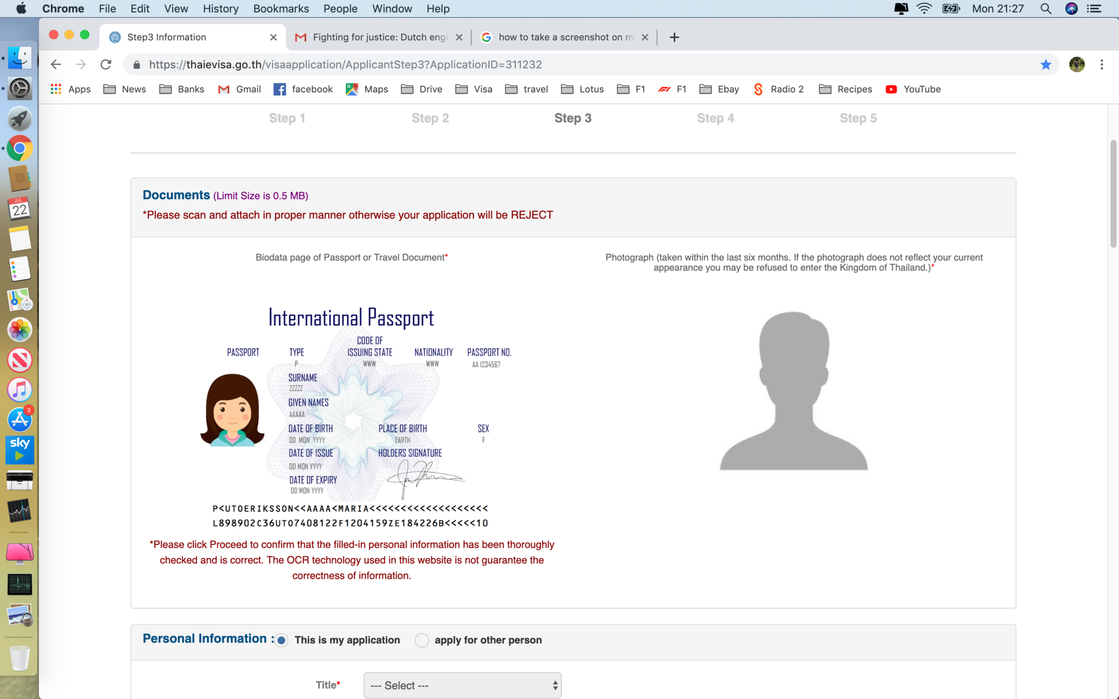Screen dimensions: 1119x699
Task: Open System Preferences from the Dock
Action: click(x=20, y=88)
